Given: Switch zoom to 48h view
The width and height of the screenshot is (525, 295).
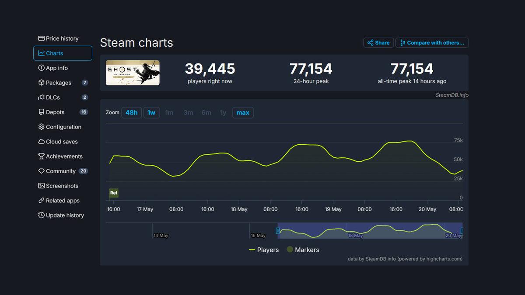Looking at the screenshot, I should [131, 112].
